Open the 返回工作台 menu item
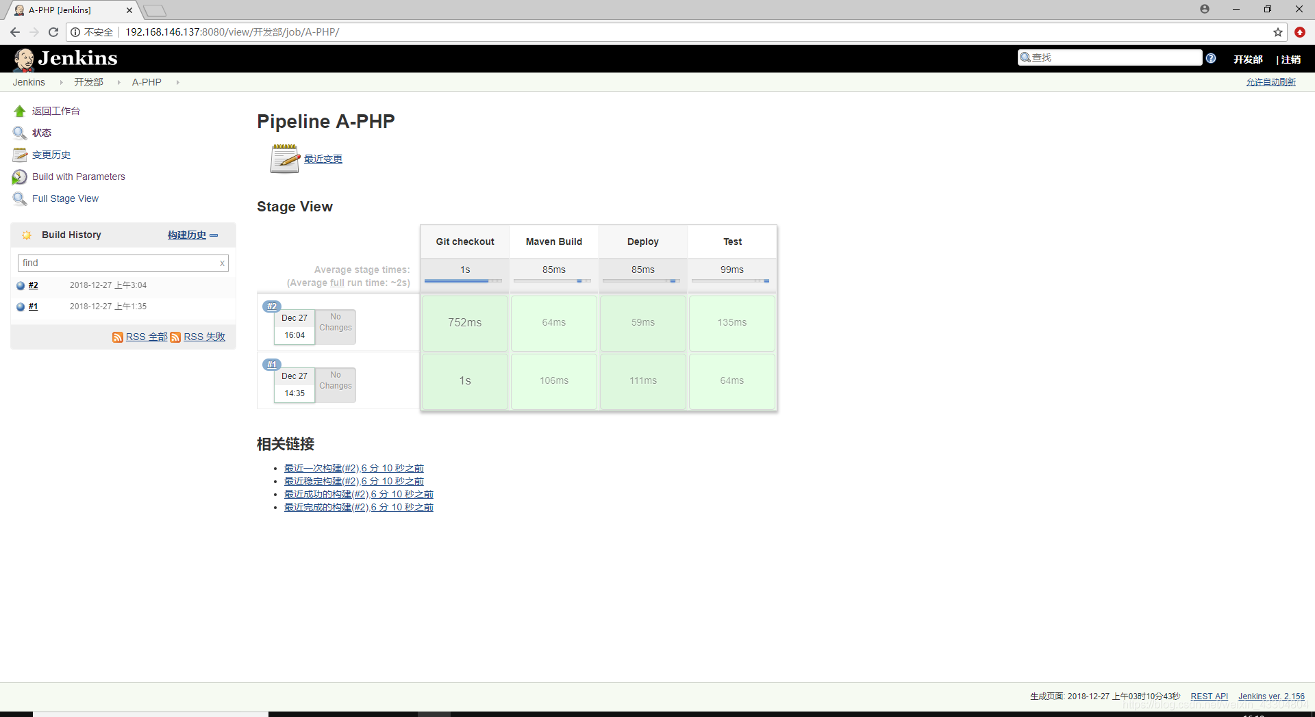This screenshot has height=717, width=1315. [x=56, y=111]
